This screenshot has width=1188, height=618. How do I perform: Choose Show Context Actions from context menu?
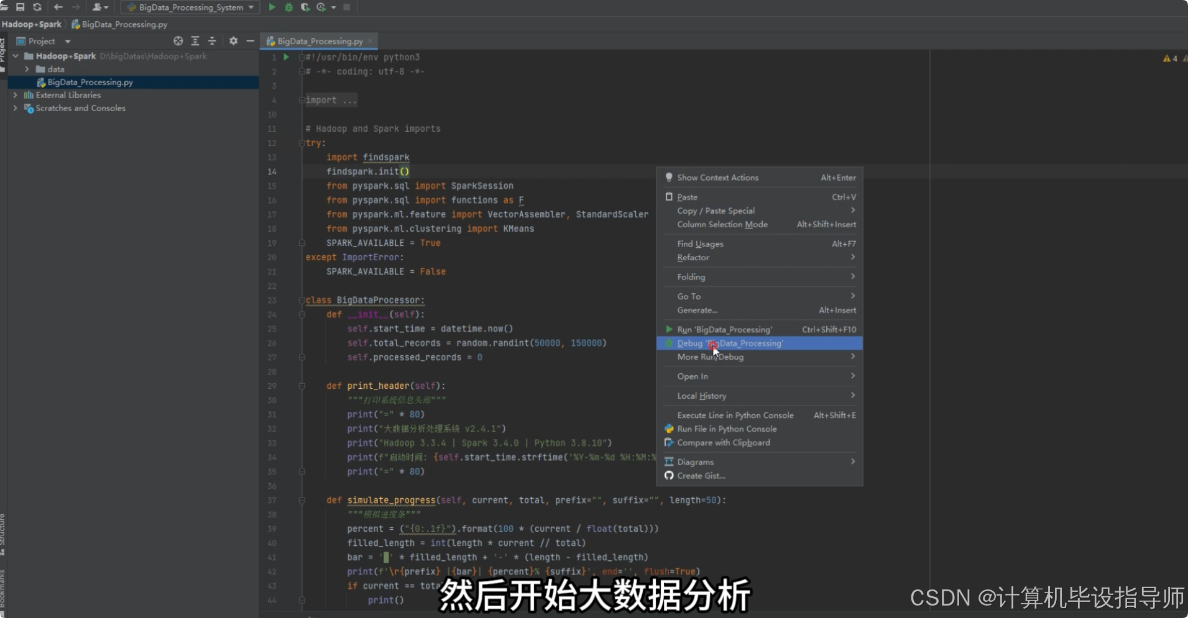click(760, 177)
